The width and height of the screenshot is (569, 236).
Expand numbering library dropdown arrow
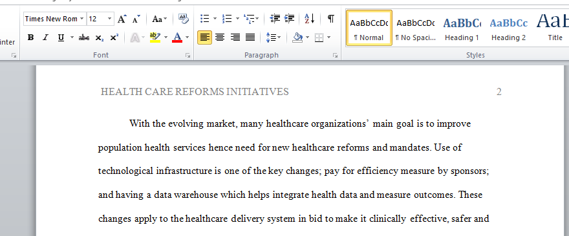click(237, 19)
